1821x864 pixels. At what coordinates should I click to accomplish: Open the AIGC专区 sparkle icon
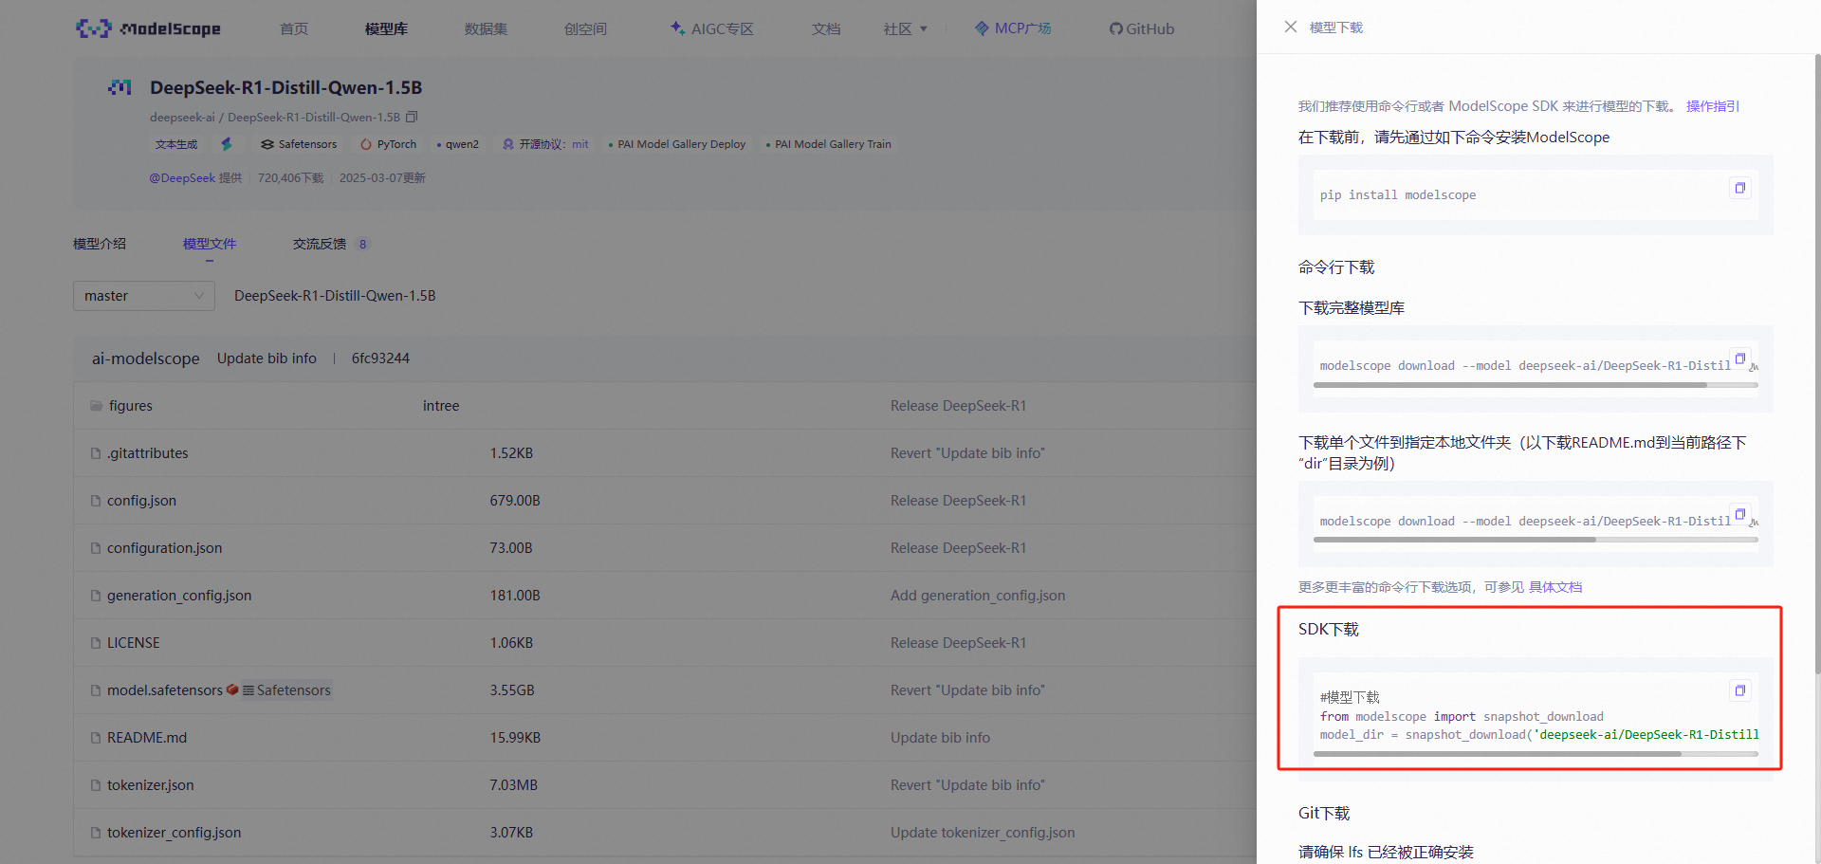tap(677, 28)
